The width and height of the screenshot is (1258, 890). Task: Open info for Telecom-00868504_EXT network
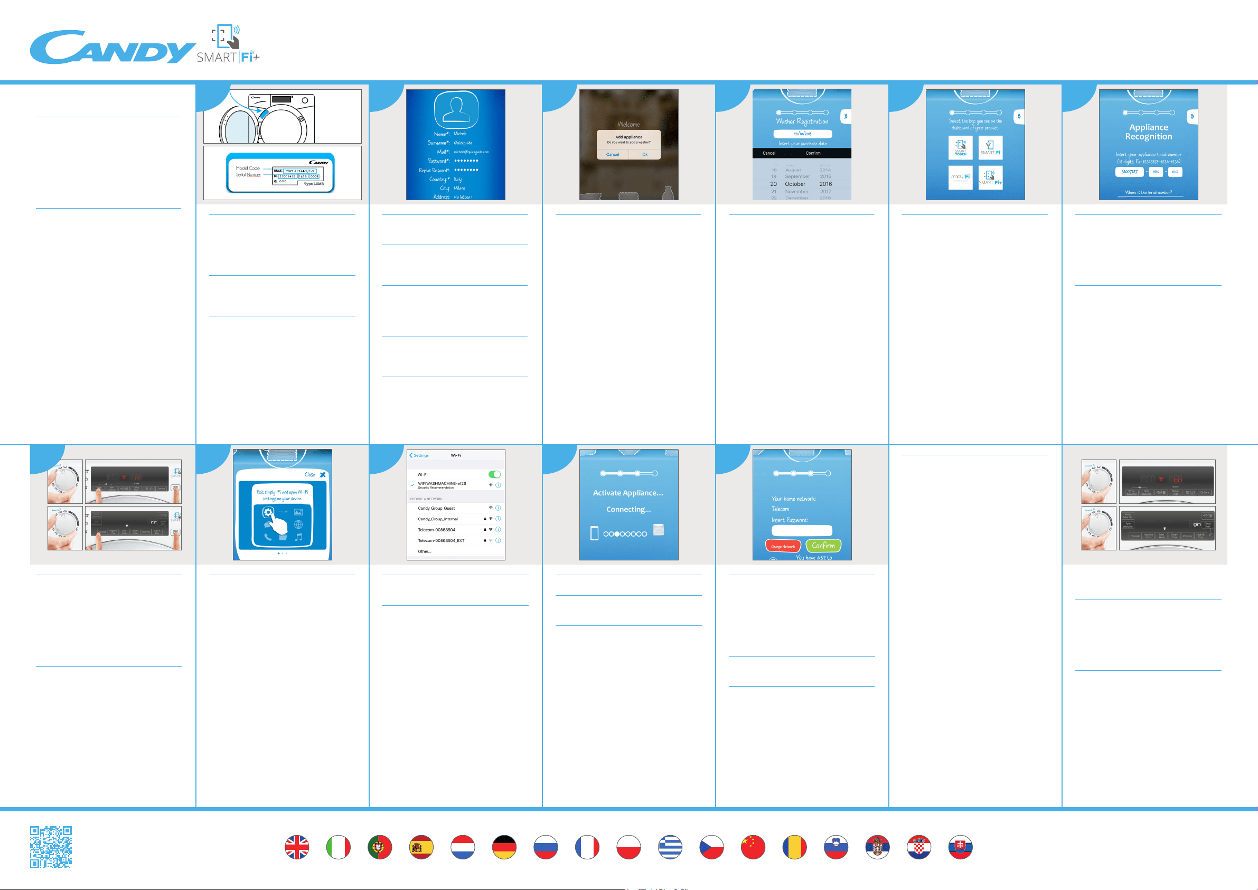[498, 540]
